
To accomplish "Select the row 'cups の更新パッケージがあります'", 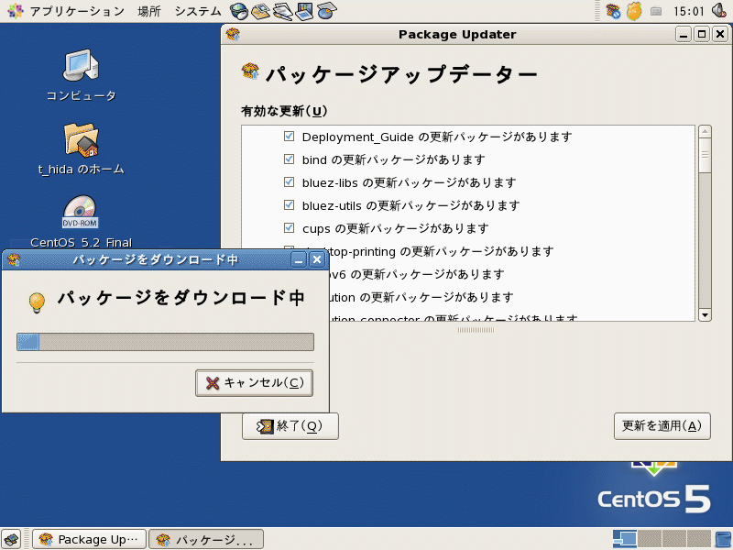I will coord(468,228).
